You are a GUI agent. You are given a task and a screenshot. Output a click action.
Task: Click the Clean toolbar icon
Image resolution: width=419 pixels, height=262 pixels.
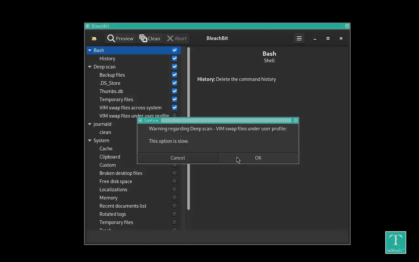click(x=143, y=38)
